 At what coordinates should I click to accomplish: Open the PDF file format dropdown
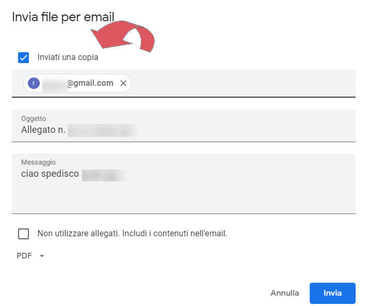30,256
